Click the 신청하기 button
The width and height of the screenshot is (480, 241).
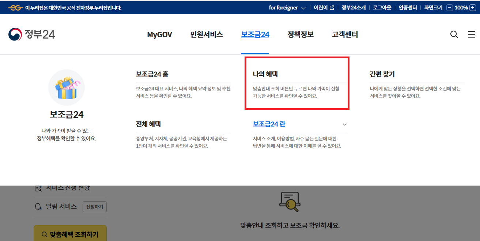tap(95, 207)
